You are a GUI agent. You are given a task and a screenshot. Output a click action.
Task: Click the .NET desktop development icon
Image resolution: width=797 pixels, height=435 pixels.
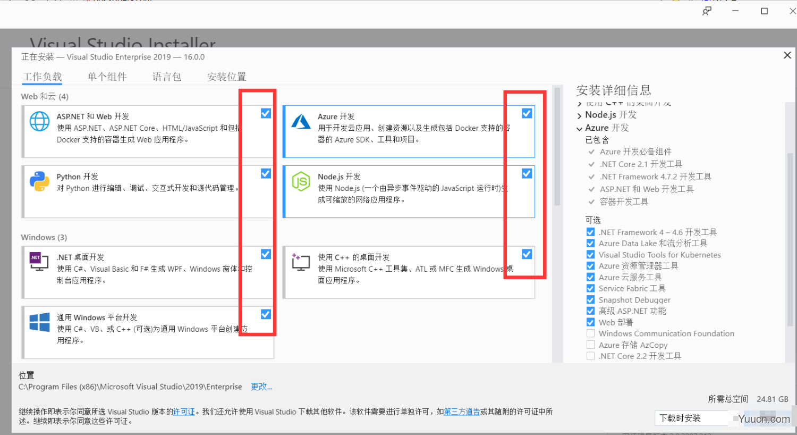[39, 262]
